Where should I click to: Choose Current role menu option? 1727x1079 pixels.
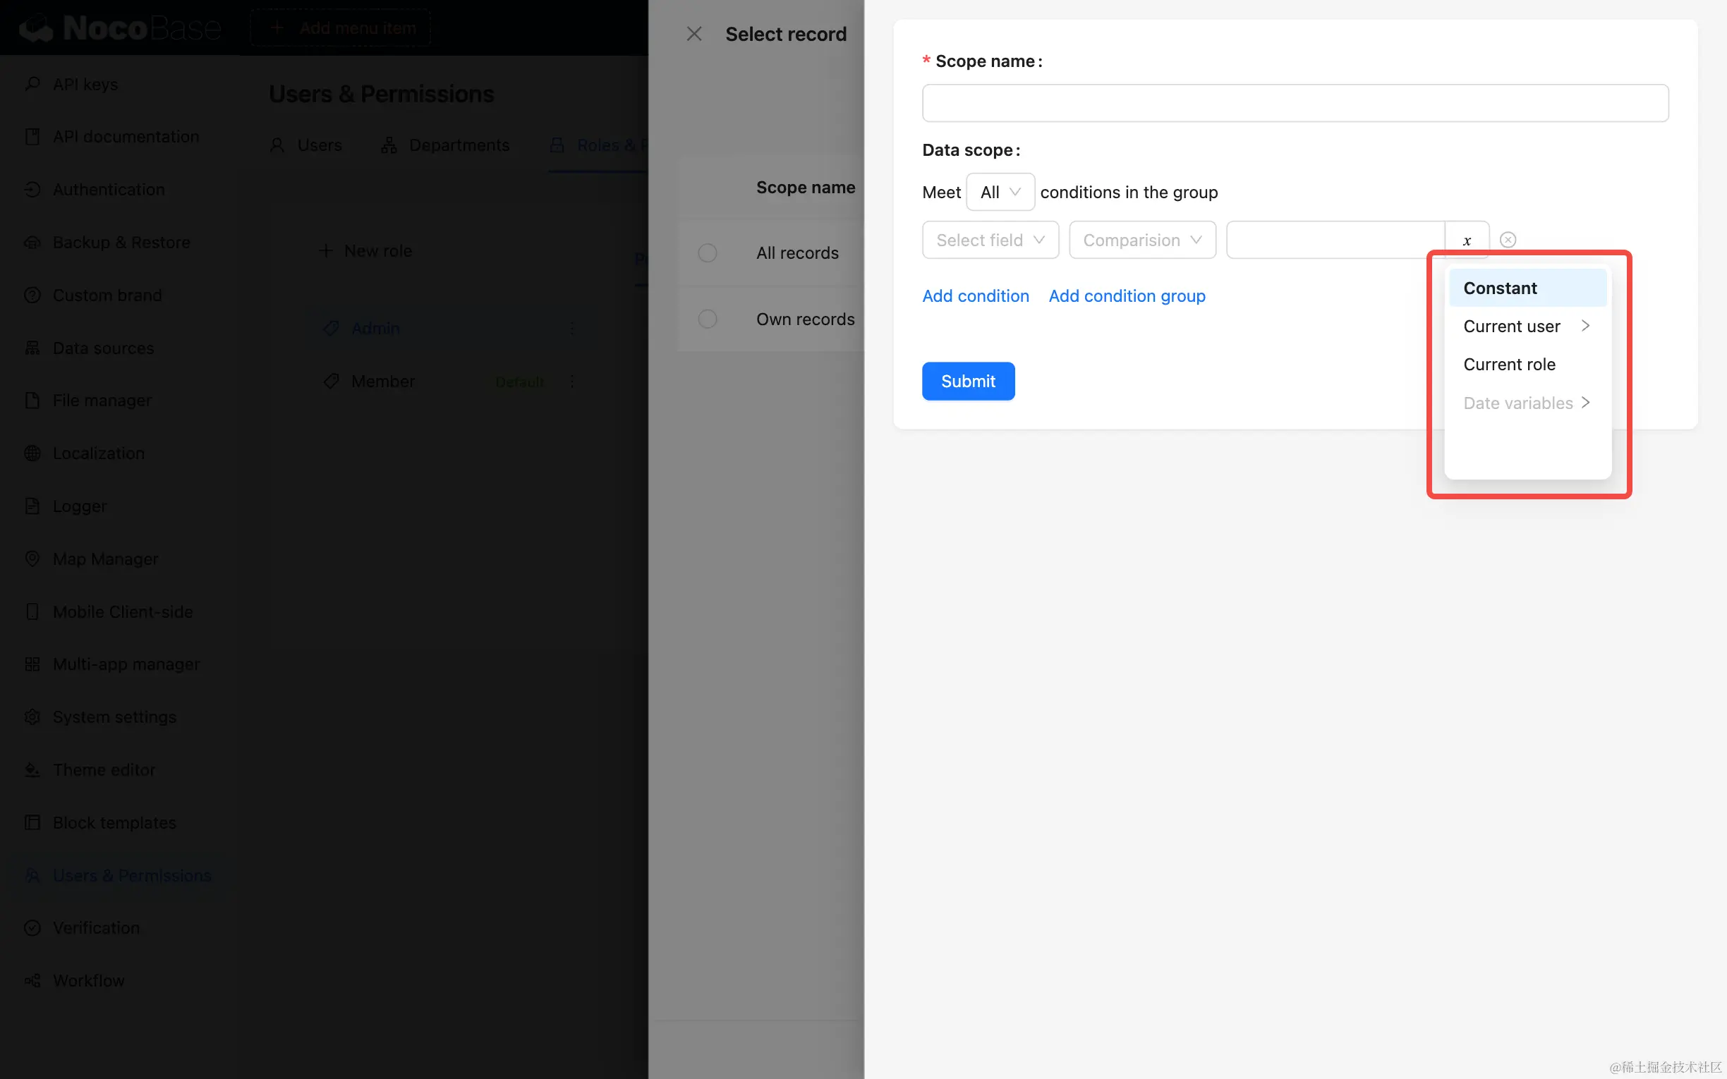[1509, 365]
